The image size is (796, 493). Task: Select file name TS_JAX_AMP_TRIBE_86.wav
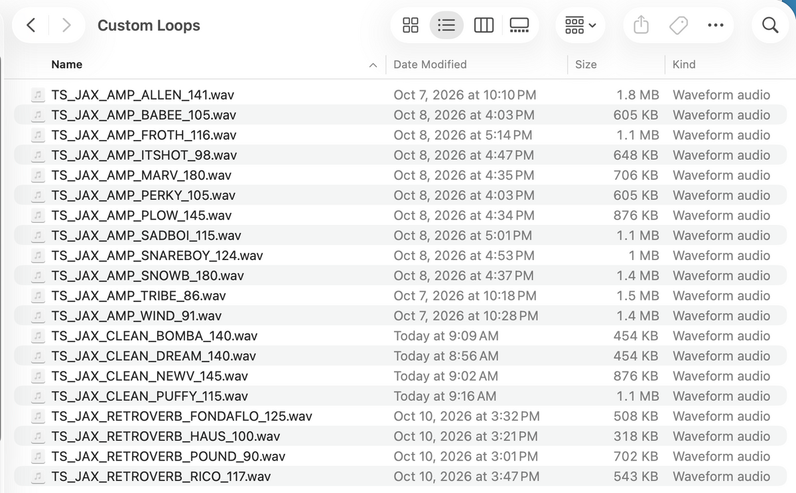point(139,295)
